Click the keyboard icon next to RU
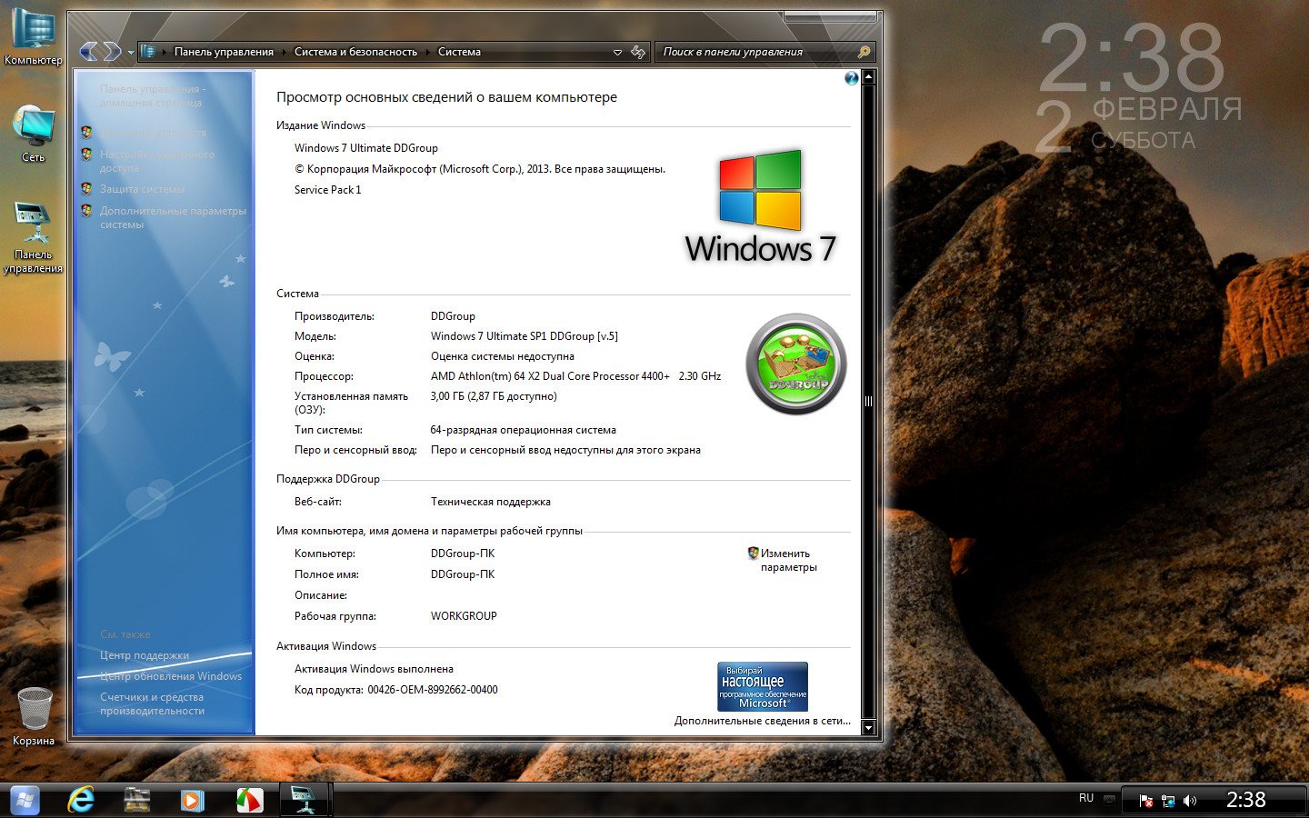1309x818 pixels. coord(1109,800)
